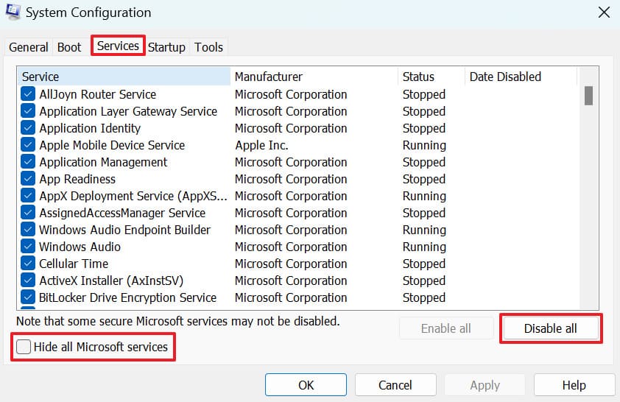The width and height of the screenshot is (620, 402).
Task: Switch to the General tab
Action: [x=28, y=47]
